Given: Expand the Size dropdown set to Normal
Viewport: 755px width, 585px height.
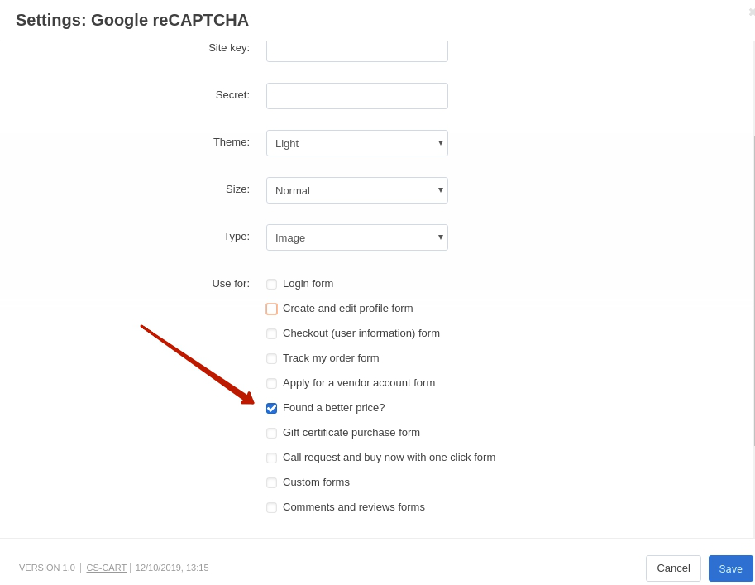Looking at the screenshot, I should tap(356, 190).
